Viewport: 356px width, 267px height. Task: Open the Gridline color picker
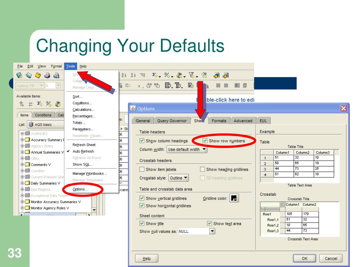click(x=234, y=198)
